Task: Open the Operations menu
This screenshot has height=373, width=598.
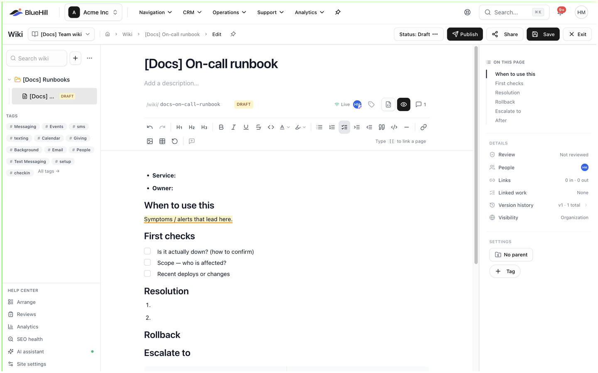Action: pyautogui.click(x=229, y=12)
